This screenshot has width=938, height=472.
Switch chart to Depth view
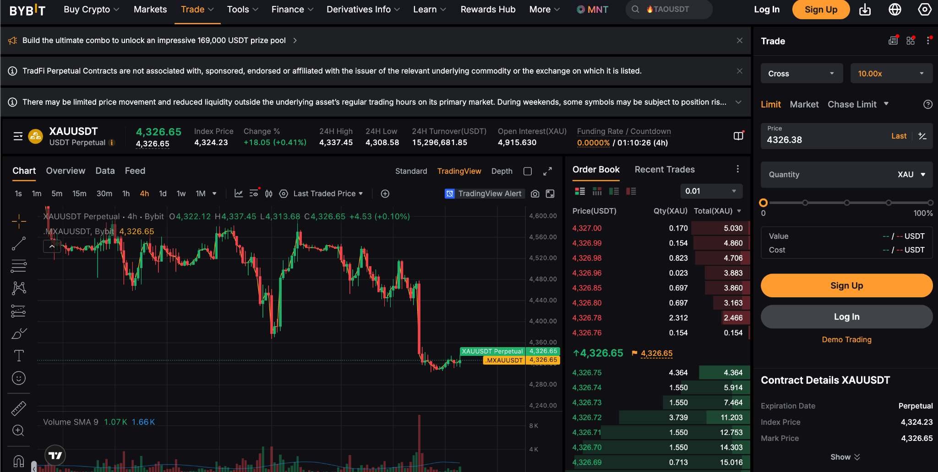coord(502,171)
